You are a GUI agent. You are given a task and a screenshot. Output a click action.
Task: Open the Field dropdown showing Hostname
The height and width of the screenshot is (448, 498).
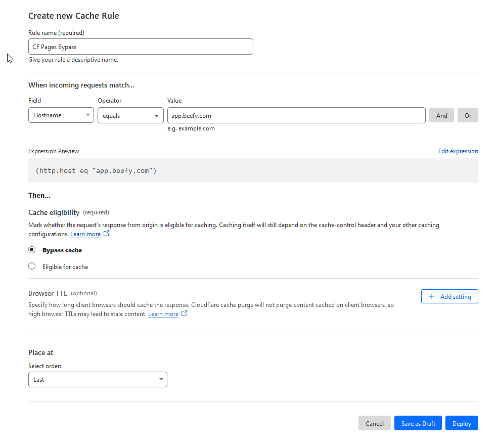tap(61, 115)
